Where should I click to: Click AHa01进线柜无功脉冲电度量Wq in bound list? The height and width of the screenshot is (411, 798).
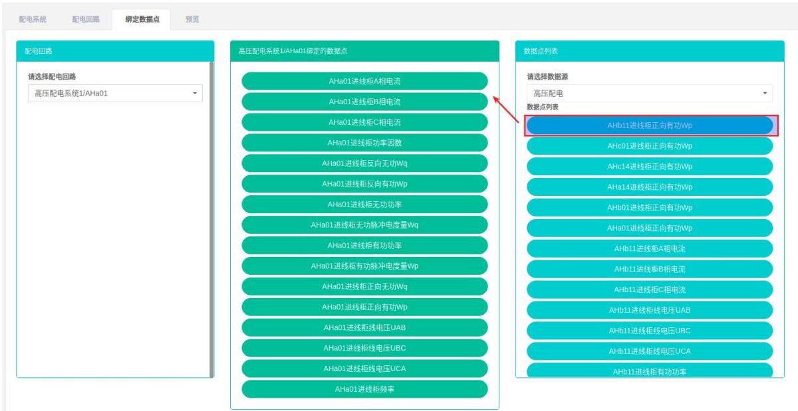pyautogui.click(x=364, y=225)
